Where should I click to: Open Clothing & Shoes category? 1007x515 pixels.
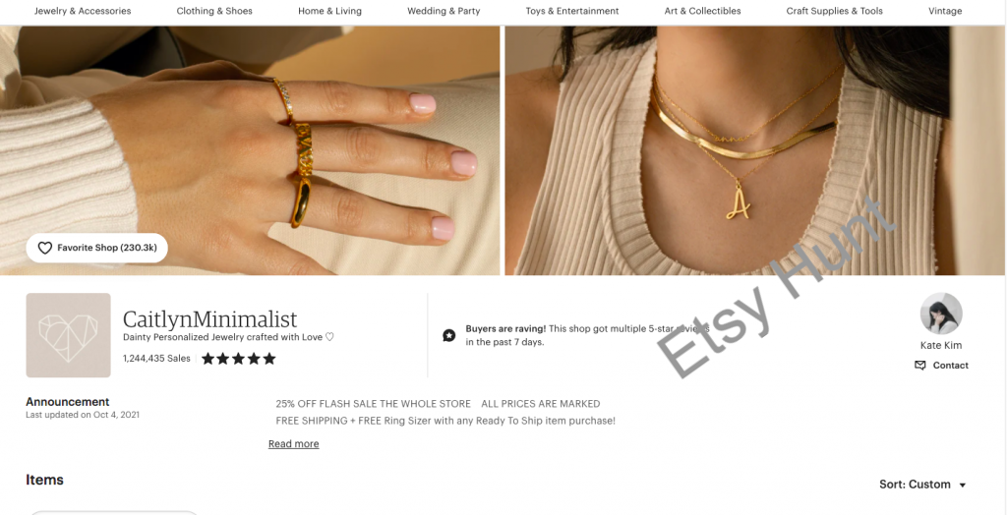click(x=214, y=11)
